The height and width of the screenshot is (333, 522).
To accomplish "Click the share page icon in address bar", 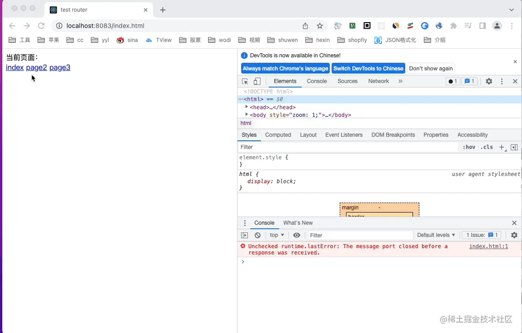I will (305, 26).
